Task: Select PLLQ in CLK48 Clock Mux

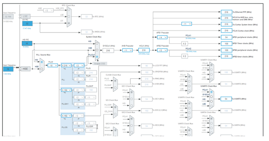Action: [115, 81]
